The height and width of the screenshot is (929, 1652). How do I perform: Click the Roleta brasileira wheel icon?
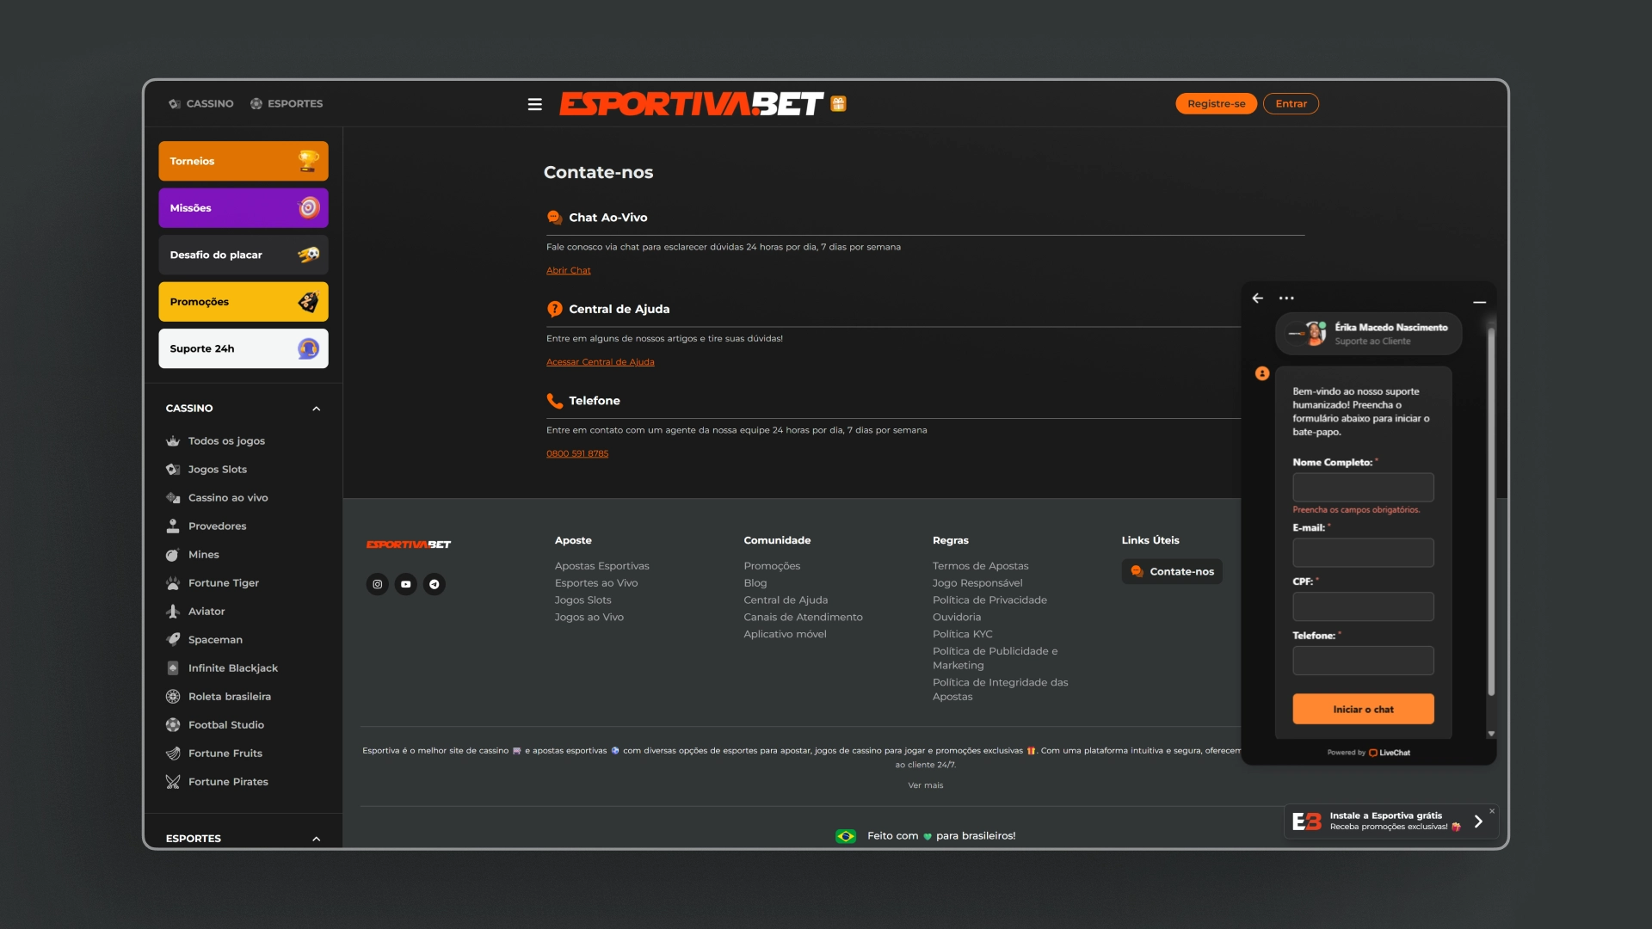coord(173,697)
